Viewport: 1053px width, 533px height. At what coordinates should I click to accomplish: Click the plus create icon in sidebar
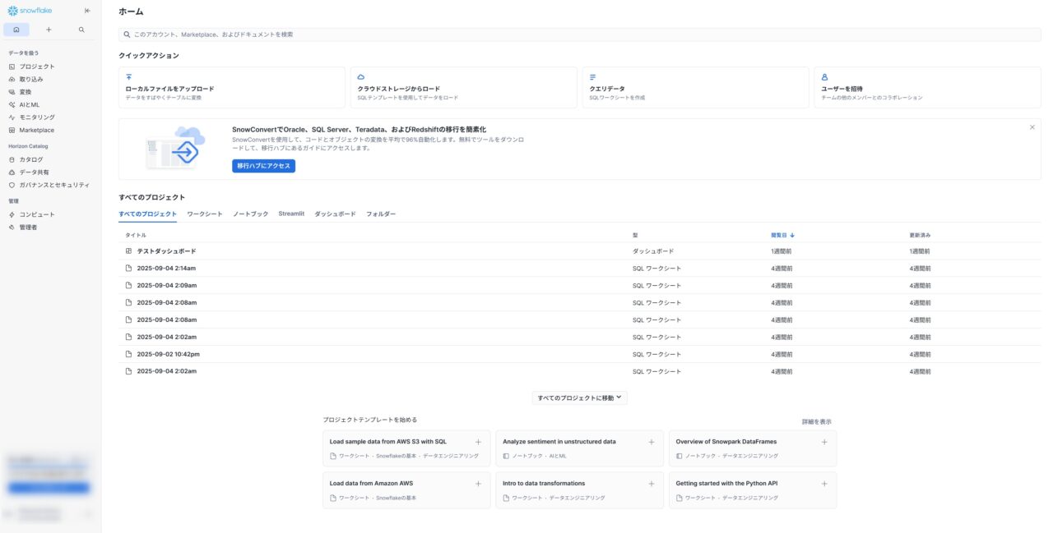pos(49,30)
